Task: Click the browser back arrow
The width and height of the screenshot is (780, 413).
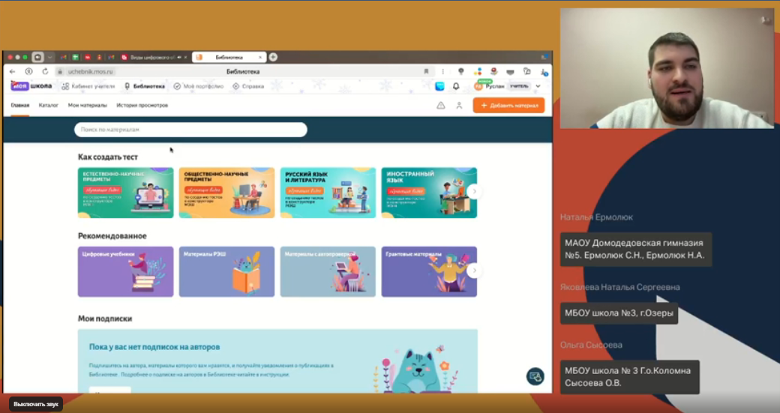Action: pos(12,71)
